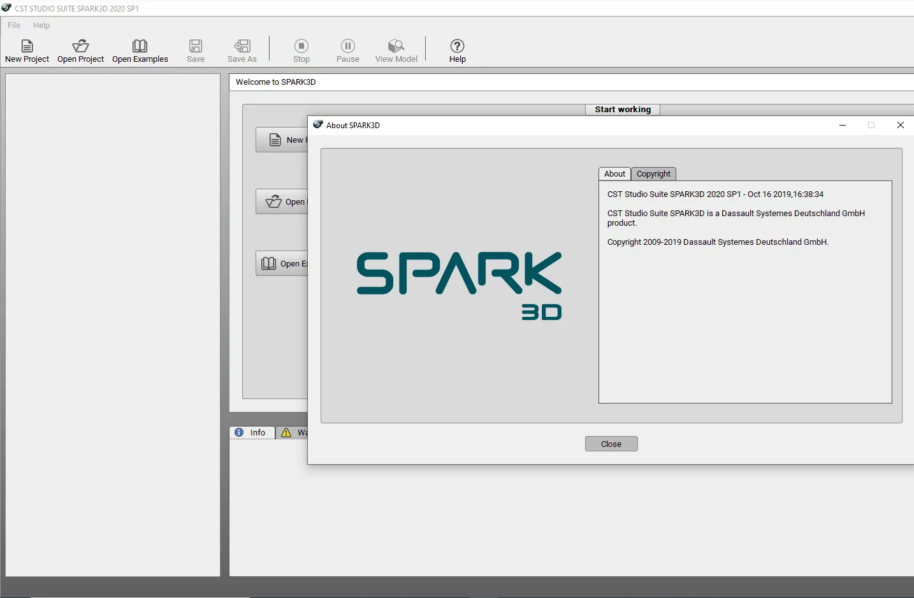Select the Info tab in message panel
The height and width of the screenshot is (598, 914).
point(252,432)
